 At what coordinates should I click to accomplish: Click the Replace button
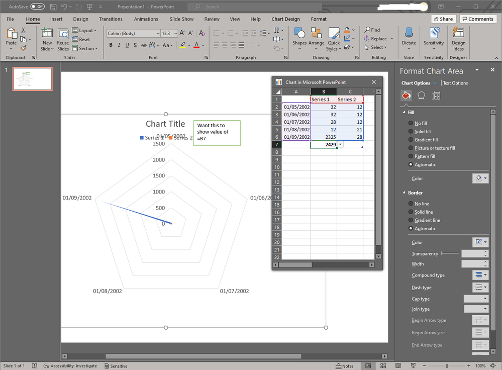click(378, 38)
